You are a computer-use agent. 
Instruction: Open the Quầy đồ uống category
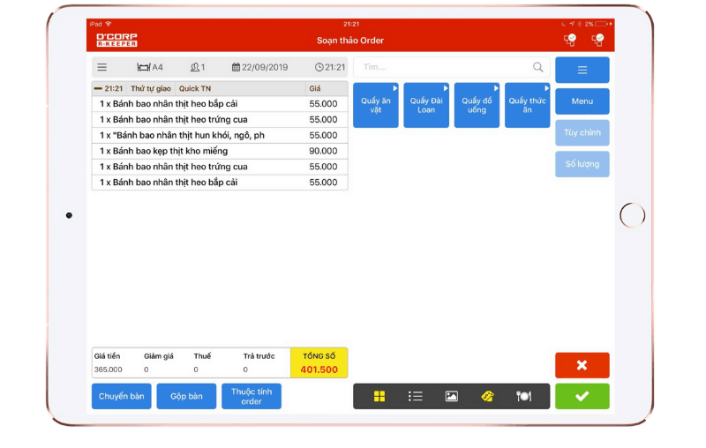click(477, 105)
